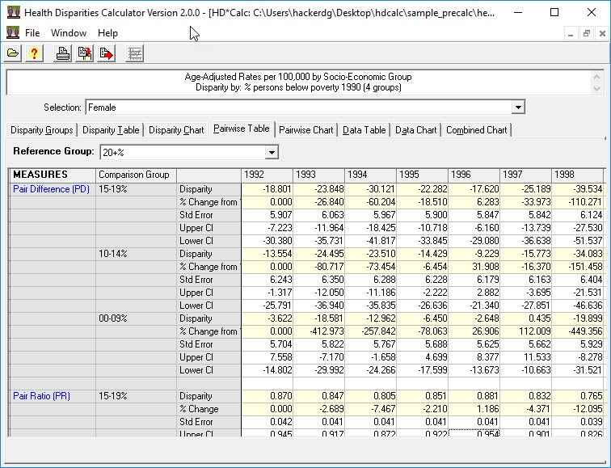
Task: Open the File menu
Action: pyautogui.click(x=32, y=33)
